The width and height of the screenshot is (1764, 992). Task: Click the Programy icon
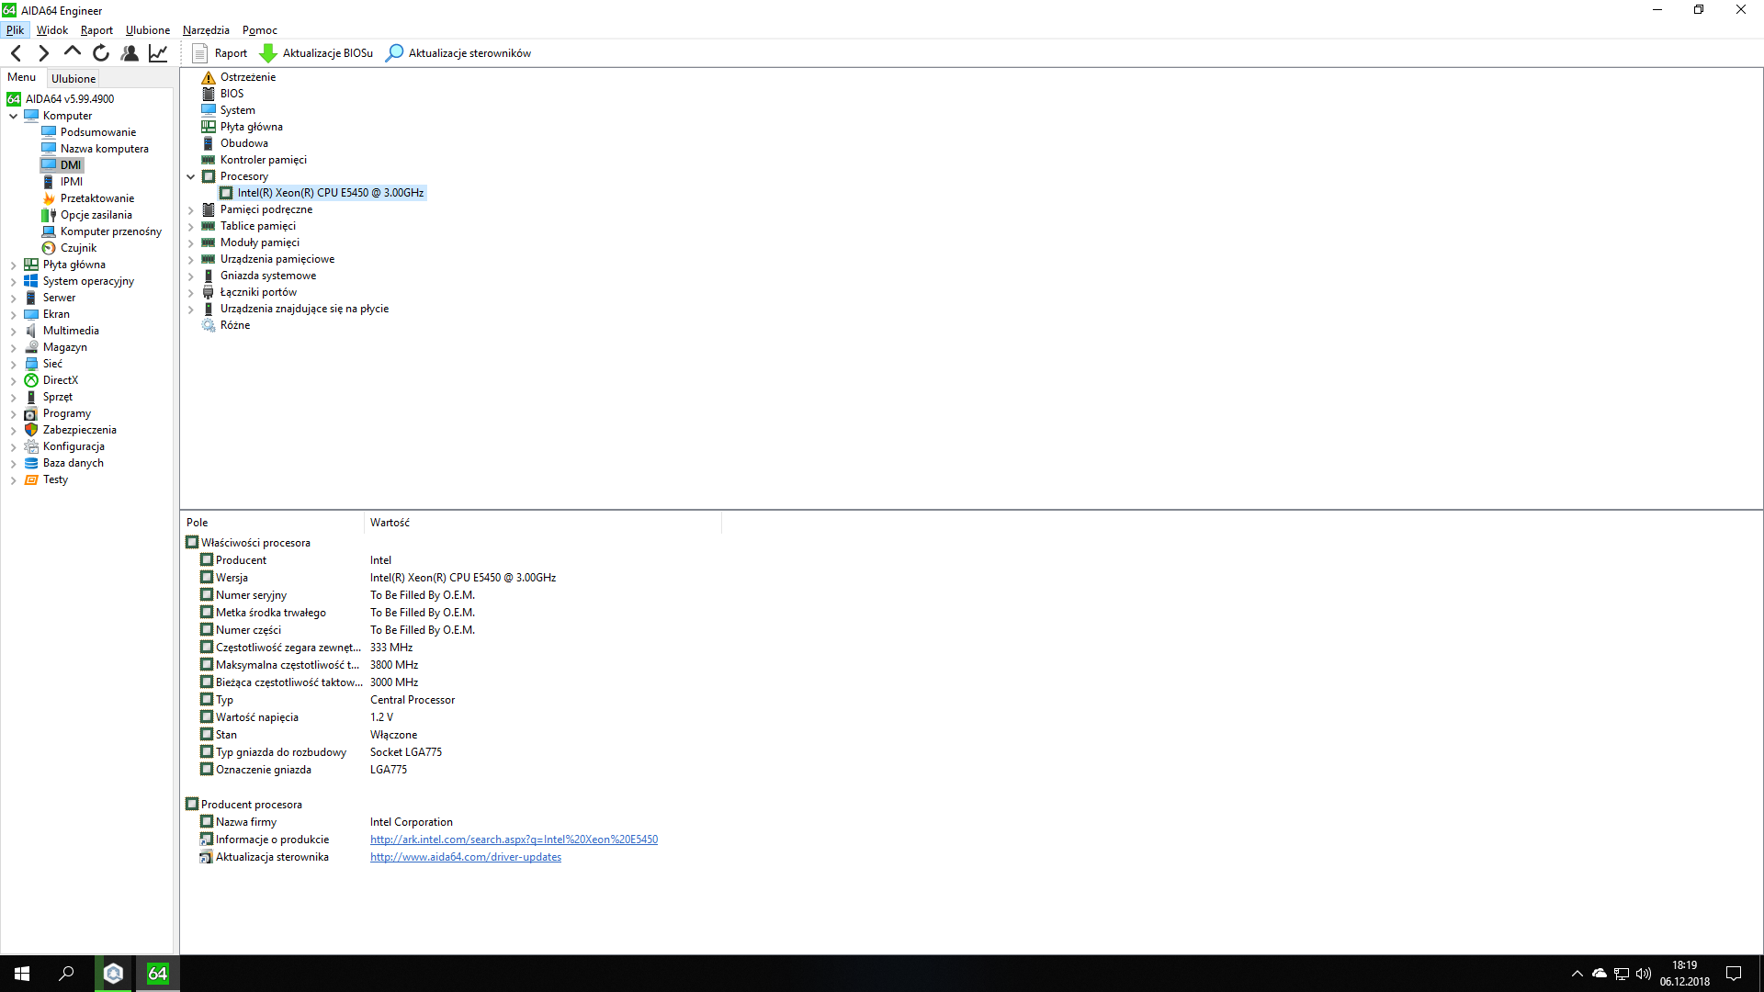[31, 413]
